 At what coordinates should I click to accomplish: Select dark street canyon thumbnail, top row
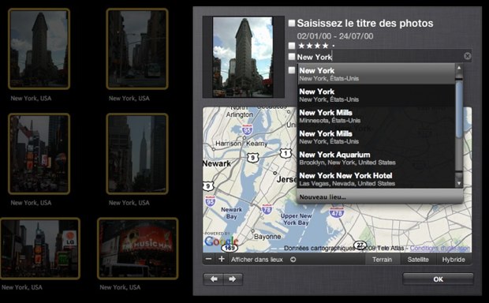(x=137, y=49)
